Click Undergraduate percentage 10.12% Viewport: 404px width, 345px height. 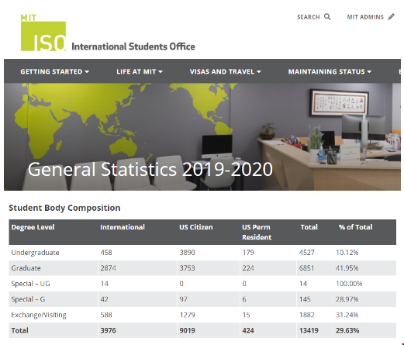[x=347, y=253]
